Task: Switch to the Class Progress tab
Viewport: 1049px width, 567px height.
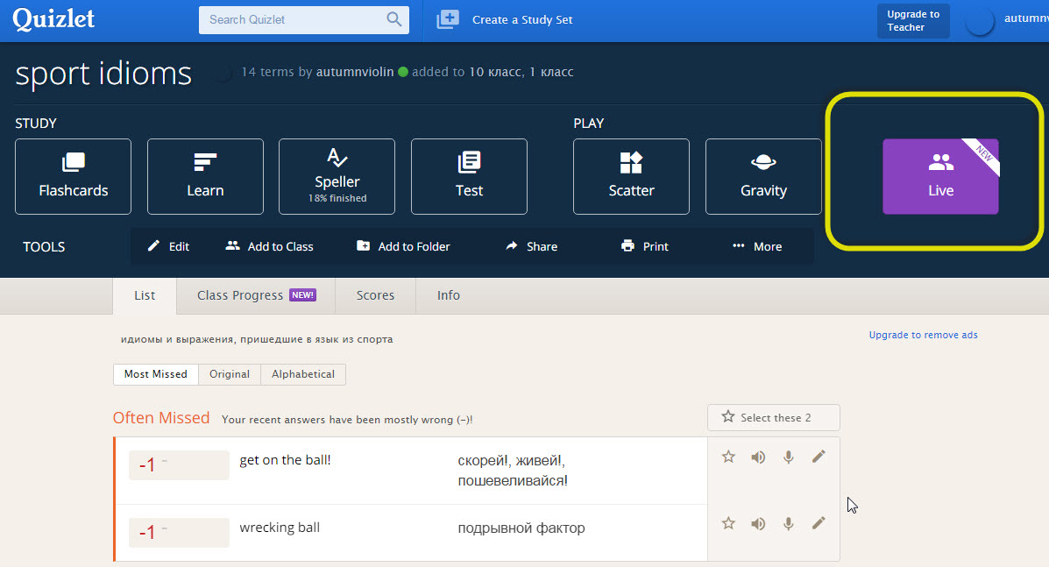Action: (256, 295)
